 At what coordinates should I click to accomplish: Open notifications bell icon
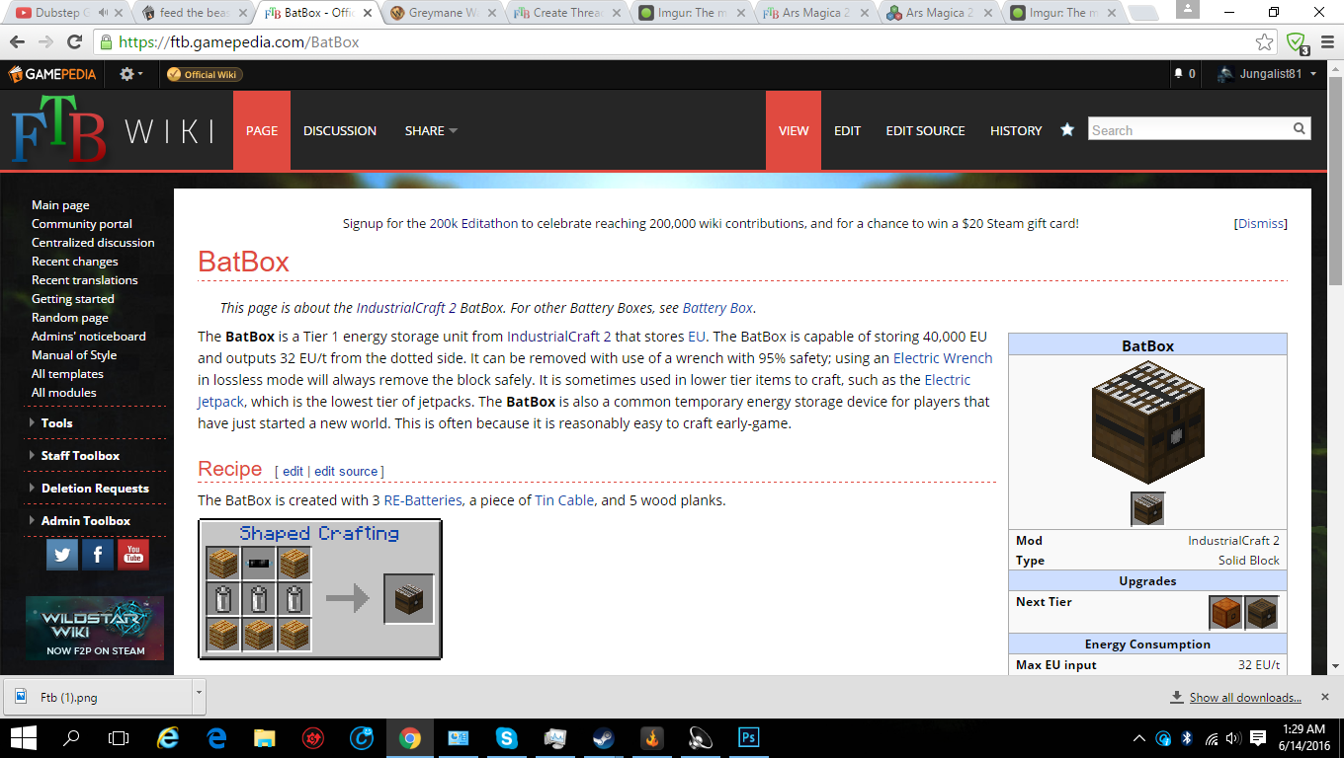click(x=1178, y=74)
